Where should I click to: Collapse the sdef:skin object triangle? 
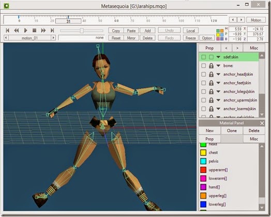(x=218, y=57)
